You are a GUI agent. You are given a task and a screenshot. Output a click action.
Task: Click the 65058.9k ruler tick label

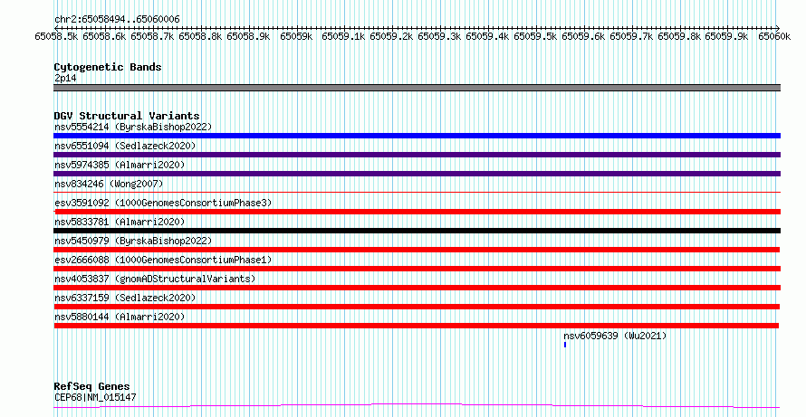click(248, 37)
